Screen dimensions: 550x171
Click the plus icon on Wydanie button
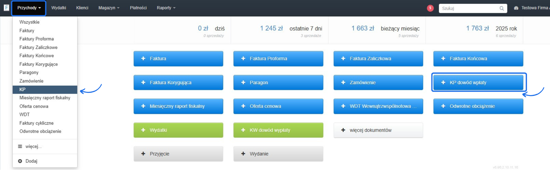[x=243, y=154]
